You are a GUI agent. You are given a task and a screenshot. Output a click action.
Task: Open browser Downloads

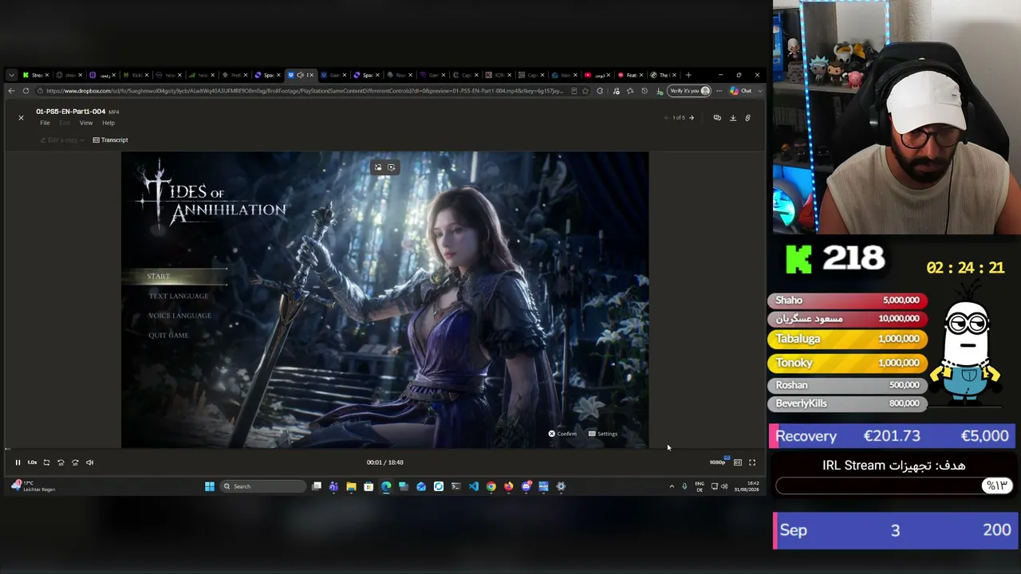660,91
